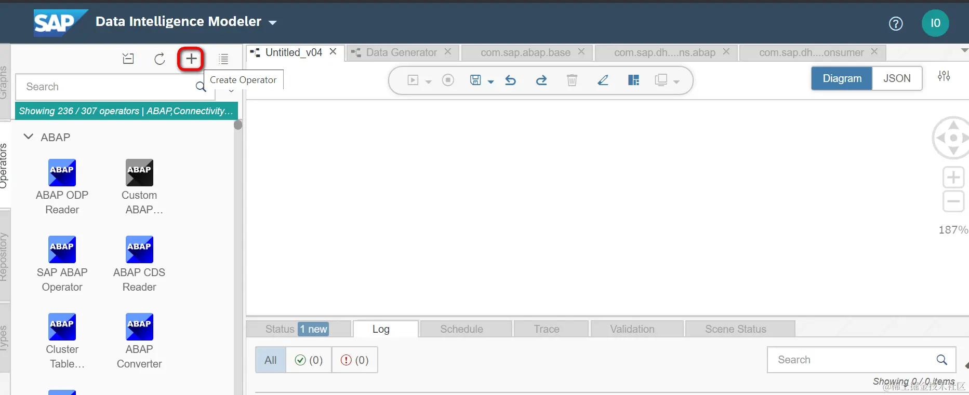Image resolution: width=969 pixels, height=395 pixels.
Task: Close the Untitled_v04 tab
Action: coord(333,51)
